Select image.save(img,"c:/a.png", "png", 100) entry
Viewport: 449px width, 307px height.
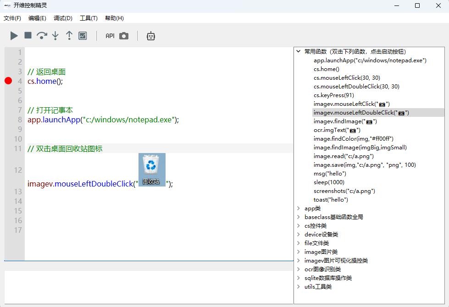coord(365,165)
